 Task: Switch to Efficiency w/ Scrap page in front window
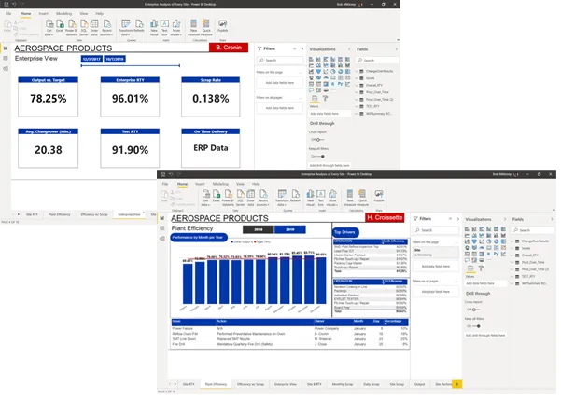250,384
